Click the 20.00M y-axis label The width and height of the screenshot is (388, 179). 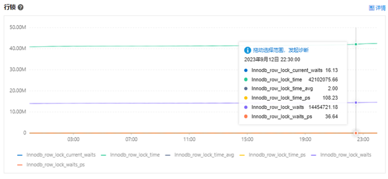[18, 91]
